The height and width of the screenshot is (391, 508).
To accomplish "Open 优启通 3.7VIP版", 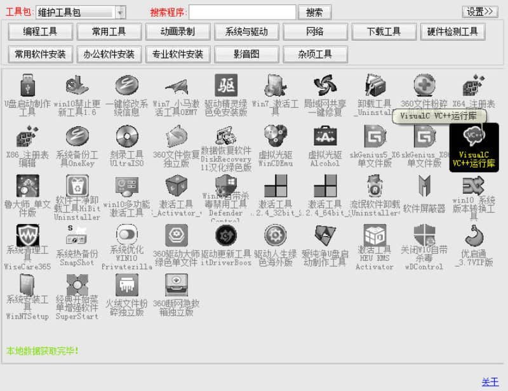I will 474,246.
